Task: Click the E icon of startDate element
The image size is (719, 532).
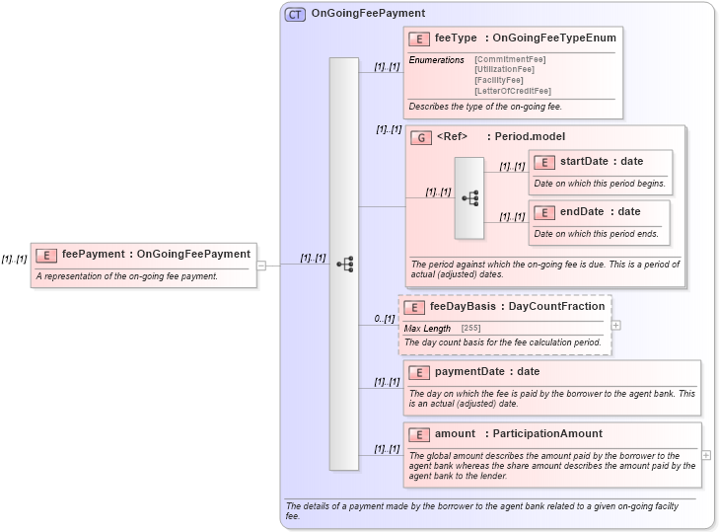Action: click(544, 163)
